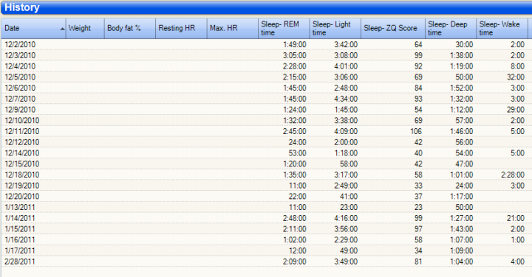Click REM time 2:28:00 on 12/4/2010
This screenshot has width=532, height=277.
tap(295, 66)
